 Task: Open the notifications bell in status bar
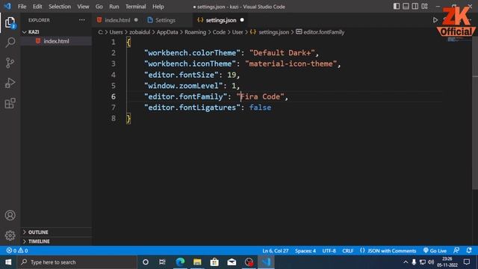tap(469, 250)
